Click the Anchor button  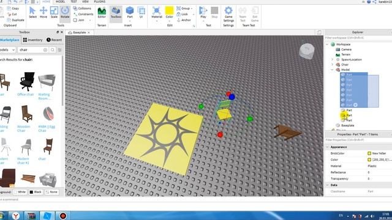tap(184, 20)
